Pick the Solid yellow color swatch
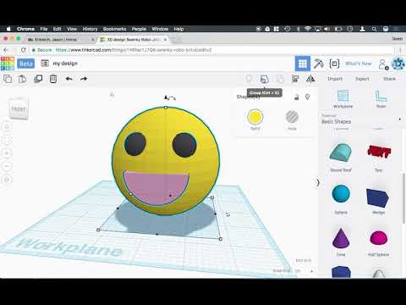The image size is (406, 305). tap(255, 117)
